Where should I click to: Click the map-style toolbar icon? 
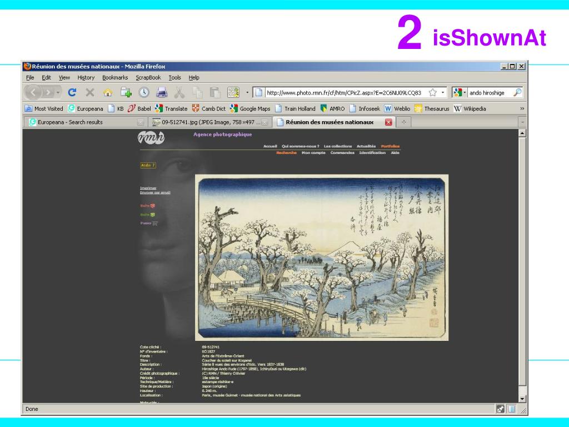pos(233,93)
